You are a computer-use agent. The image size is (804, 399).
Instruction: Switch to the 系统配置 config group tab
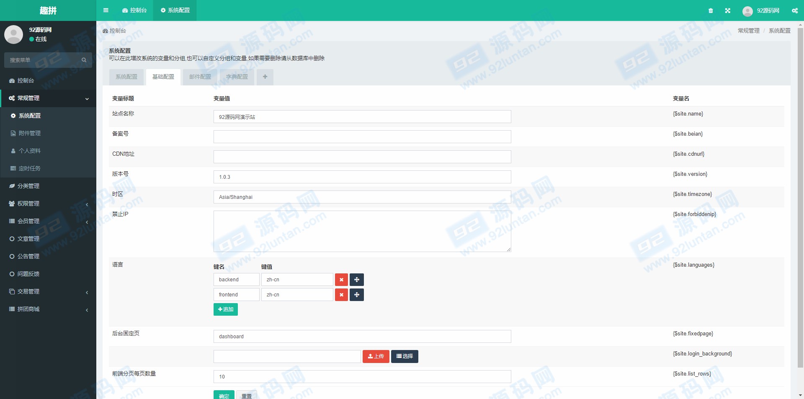click(126, 77)
